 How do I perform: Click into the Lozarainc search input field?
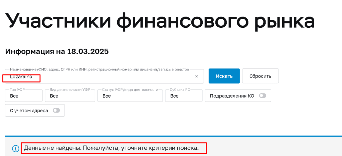click(x=104, y=76)
